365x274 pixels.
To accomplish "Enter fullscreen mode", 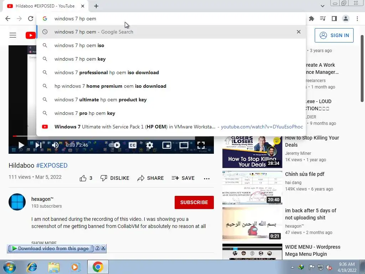I will tap(201, 145).
